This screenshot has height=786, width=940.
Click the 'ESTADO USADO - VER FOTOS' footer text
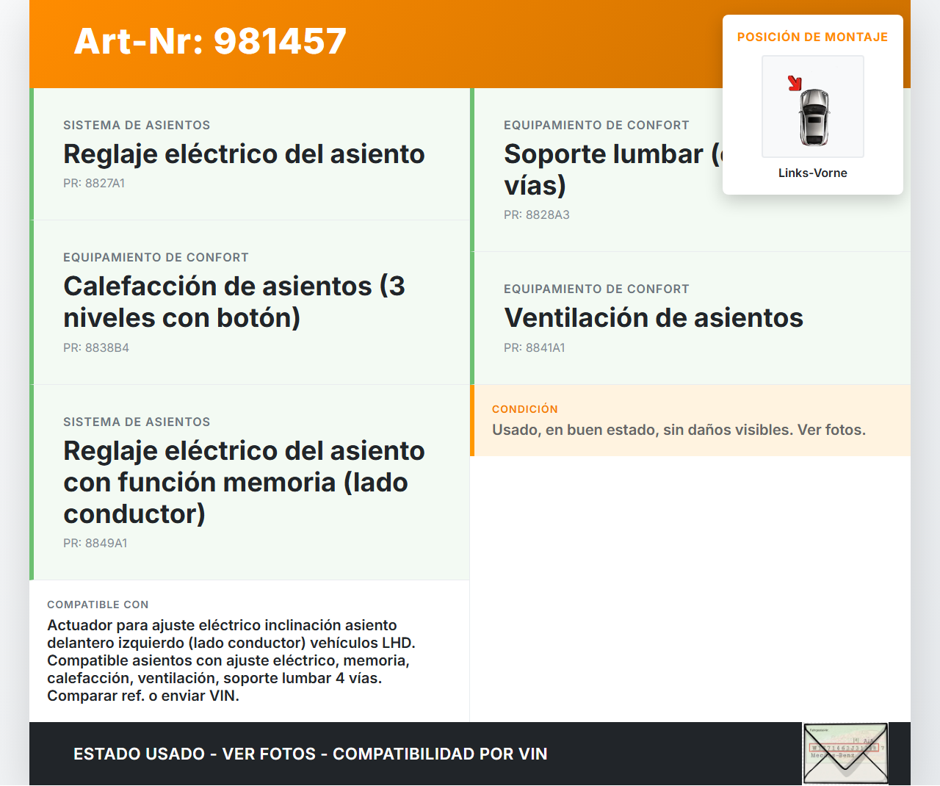point(311,754)
